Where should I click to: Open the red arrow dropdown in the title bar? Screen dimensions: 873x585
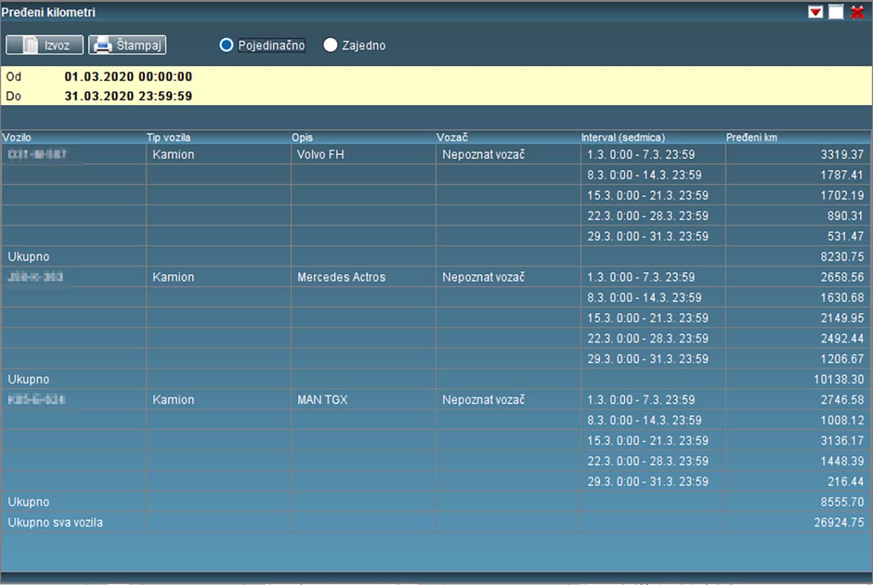[x=815, y=12]
